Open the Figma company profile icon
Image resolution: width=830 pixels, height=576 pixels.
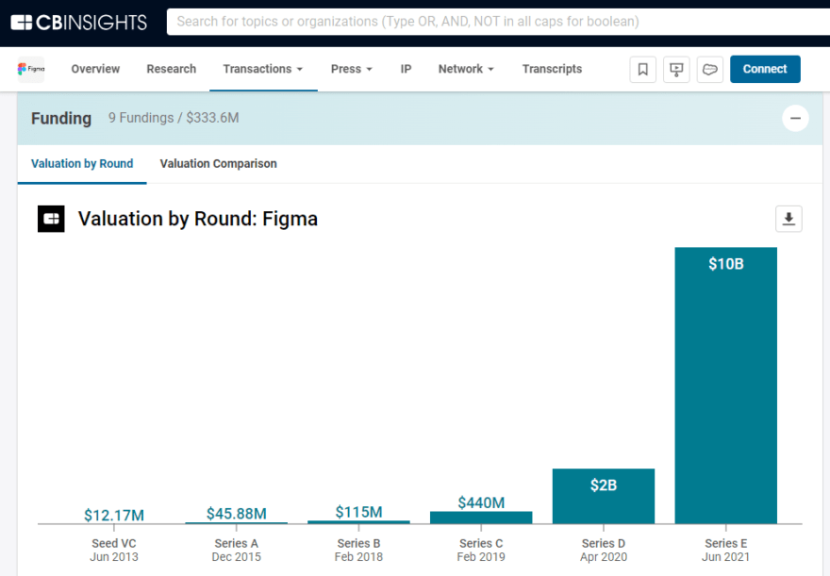click(x=30, y=68)
